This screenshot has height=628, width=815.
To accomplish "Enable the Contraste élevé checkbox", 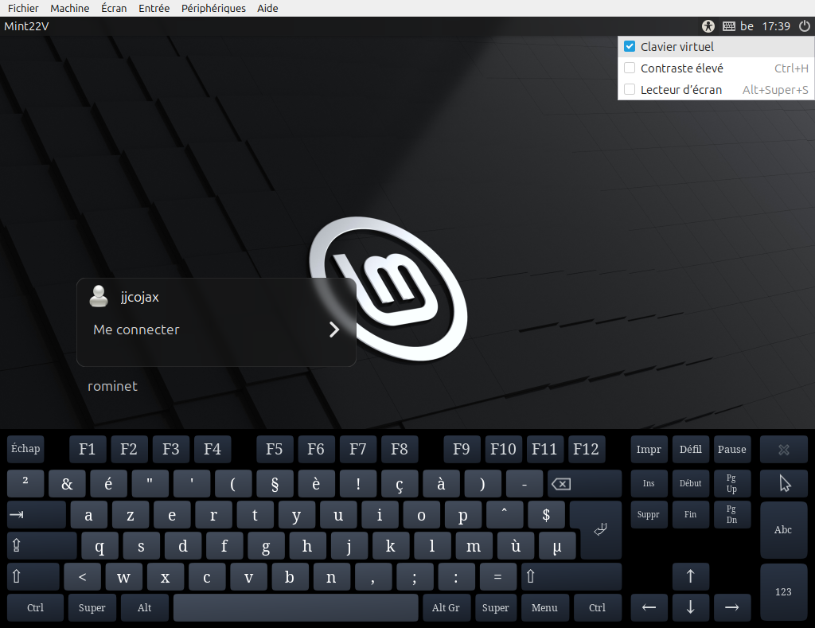I will pyautogui.click(x=630, y=68).
